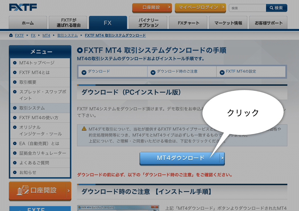Click the red ダウンロードの前に必ず notice text

(155, 175)
